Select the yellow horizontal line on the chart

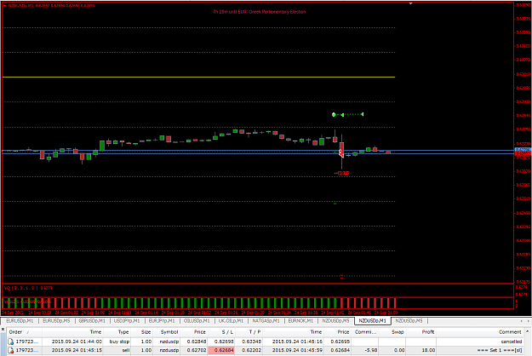coord(198,77)
